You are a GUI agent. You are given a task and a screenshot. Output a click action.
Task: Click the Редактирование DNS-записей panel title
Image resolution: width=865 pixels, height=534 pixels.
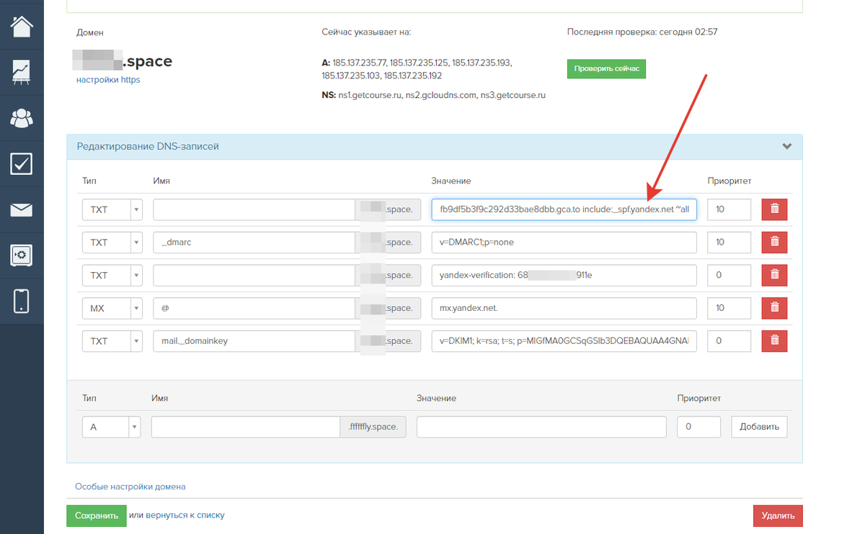click(x=148, y=146)
